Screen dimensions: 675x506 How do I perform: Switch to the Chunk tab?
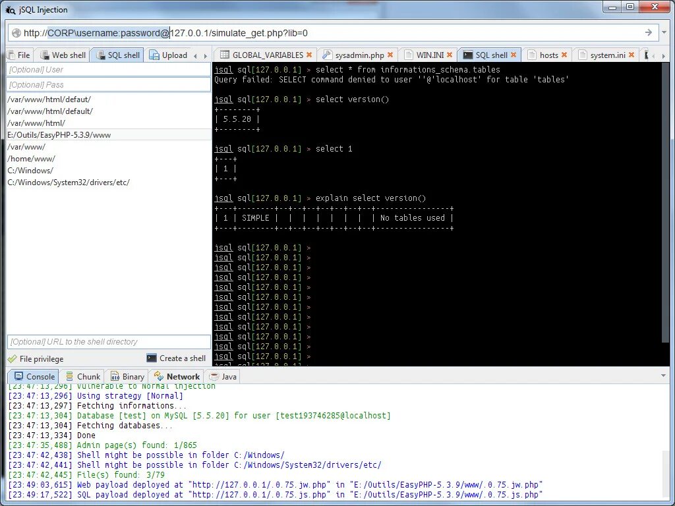(83, 376)
